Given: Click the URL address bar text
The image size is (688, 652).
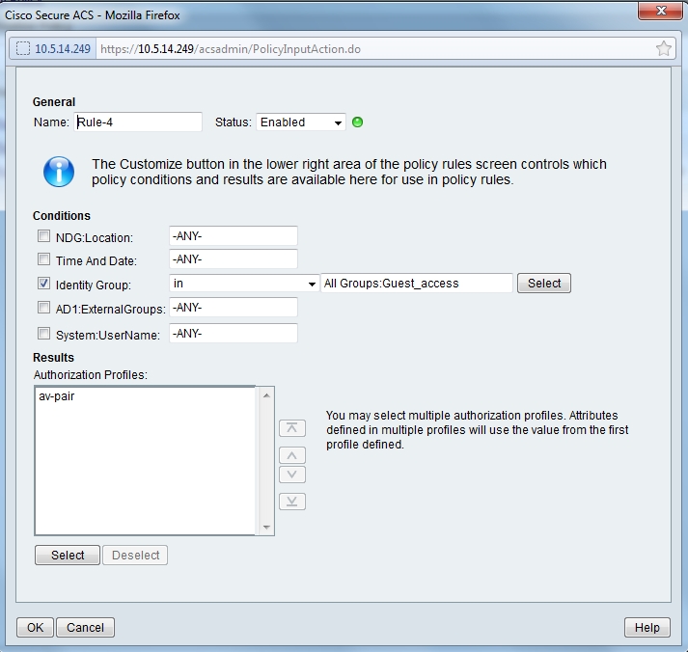Looking at the screenshot, I should click(231, 48).
